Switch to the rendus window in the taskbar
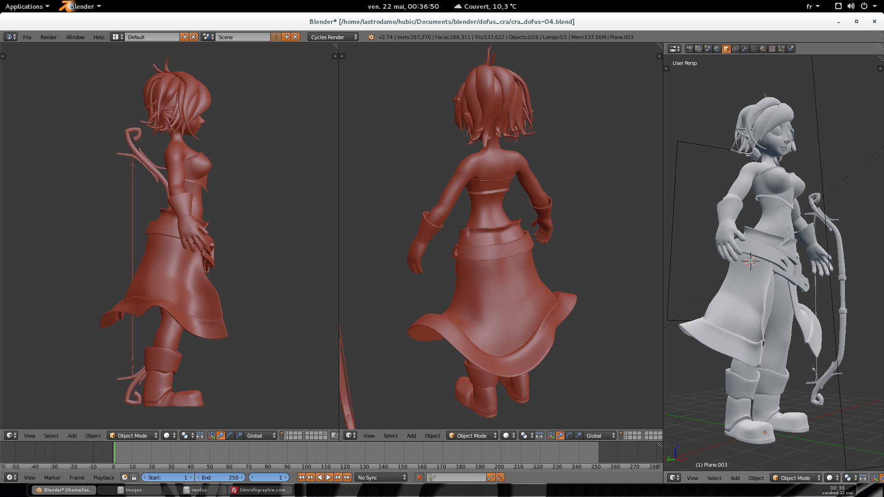 click(195, 490)
